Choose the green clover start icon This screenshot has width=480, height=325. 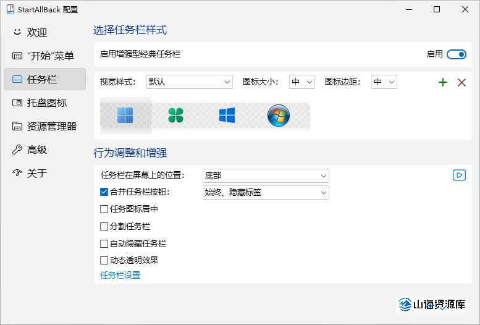point(176,115)
